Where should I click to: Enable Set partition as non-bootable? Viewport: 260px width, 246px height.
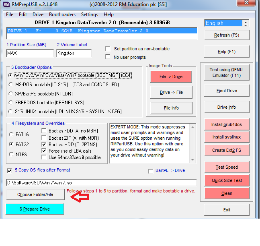click(x=108, y=49)
